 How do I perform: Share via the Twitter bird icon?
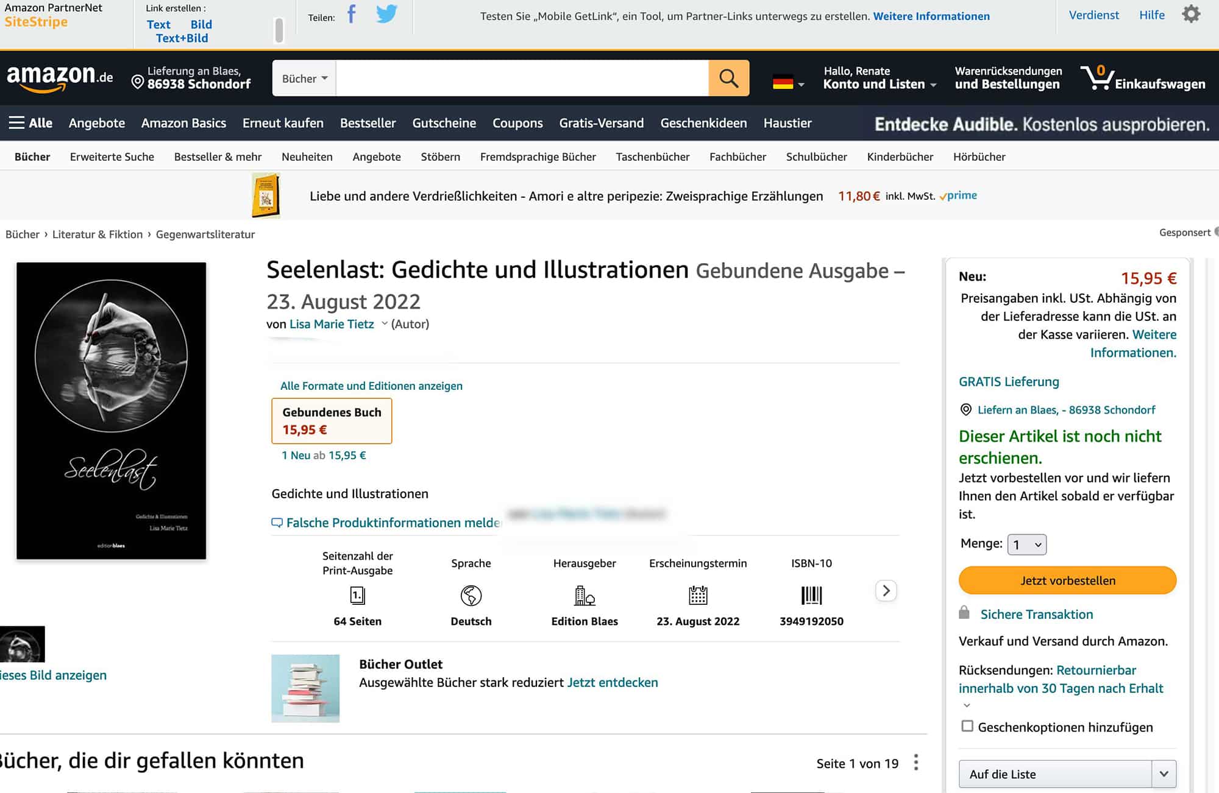click(x=386, y=13)
